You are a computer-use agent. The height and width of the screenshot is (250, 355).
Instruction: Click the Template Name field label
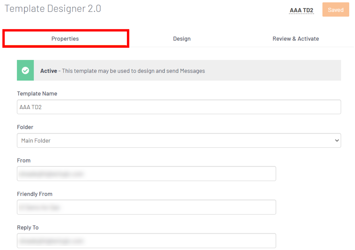click(x=37, y=94)
